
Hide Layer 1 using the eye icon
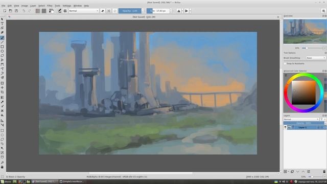pyautogui.click(x=285, y=127)
